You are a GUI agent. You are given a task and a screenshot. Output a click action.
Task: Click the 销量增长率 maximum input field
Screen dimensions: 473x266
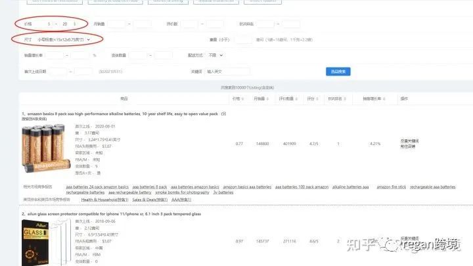[x=80, y=55]
